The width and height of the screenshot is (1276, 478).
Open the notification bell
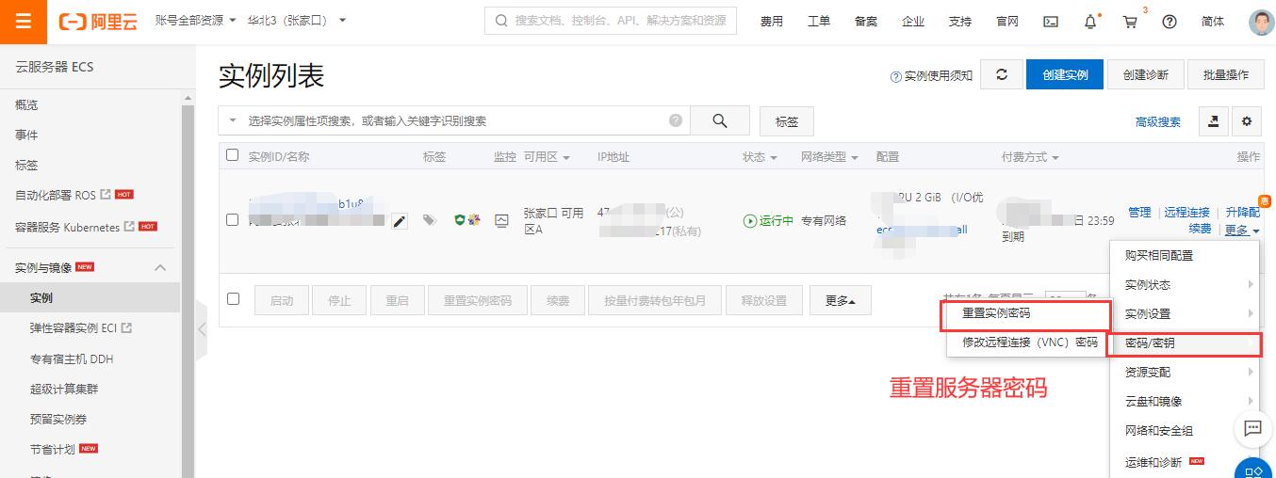pyautogui.click(x=1090, y=22)
